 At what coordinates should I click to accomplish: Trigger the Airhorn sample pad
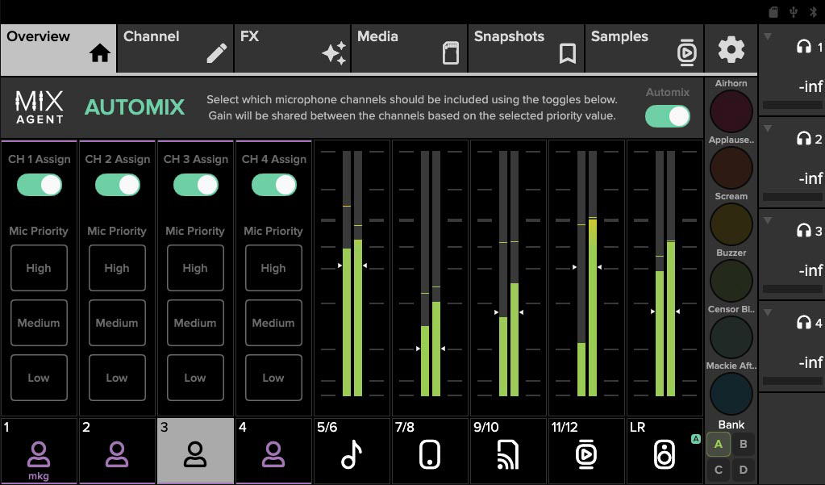(731, 111)
